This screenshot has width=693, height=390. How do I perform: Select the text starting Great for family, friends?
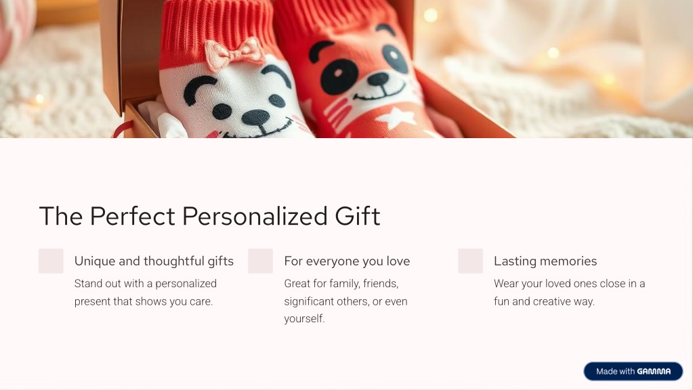point(345,301)
